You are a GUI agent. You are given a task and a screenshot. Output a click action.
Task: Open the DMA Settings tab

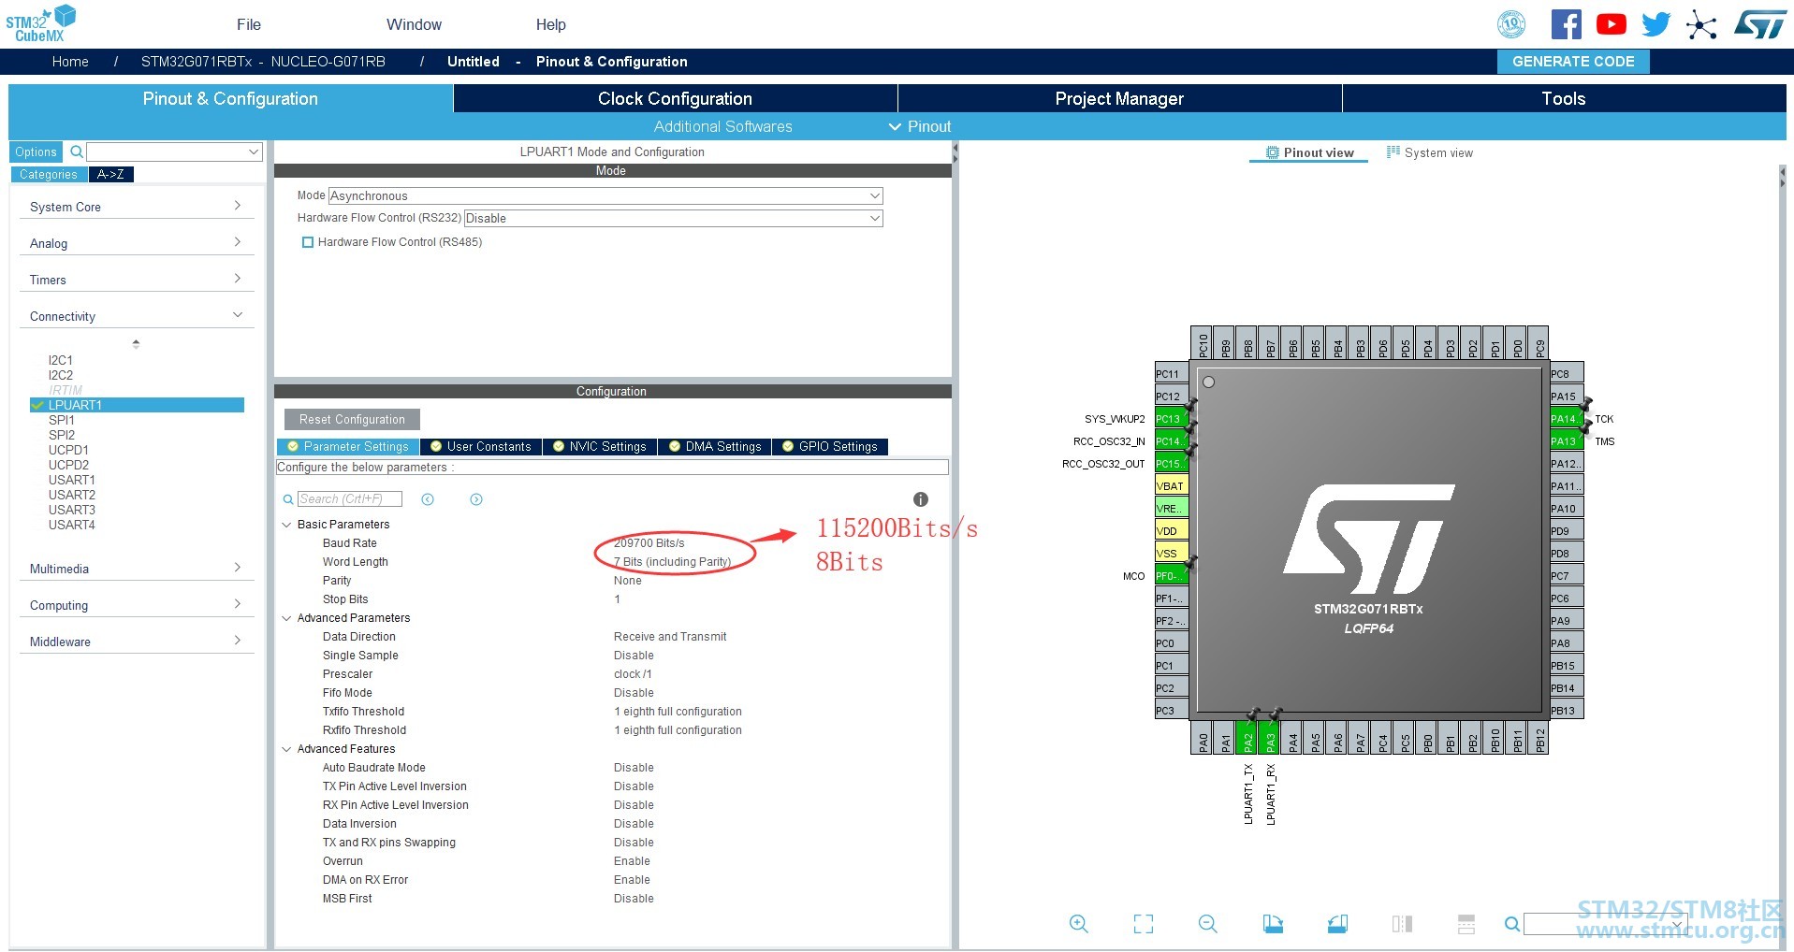pyautogui.click(x=715, y=447)
